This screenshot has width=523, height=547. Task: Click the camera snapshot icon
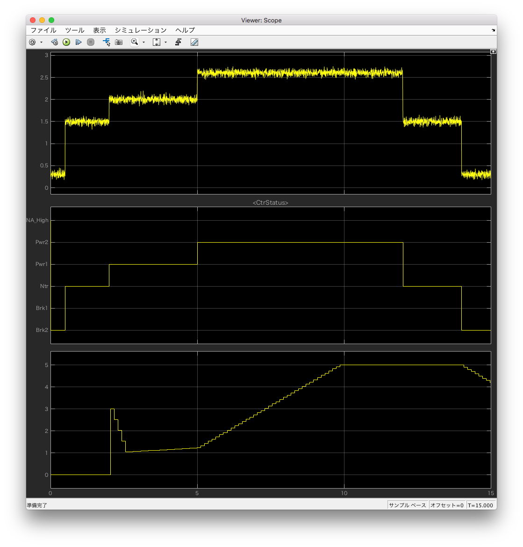click(x=119, y=42)
